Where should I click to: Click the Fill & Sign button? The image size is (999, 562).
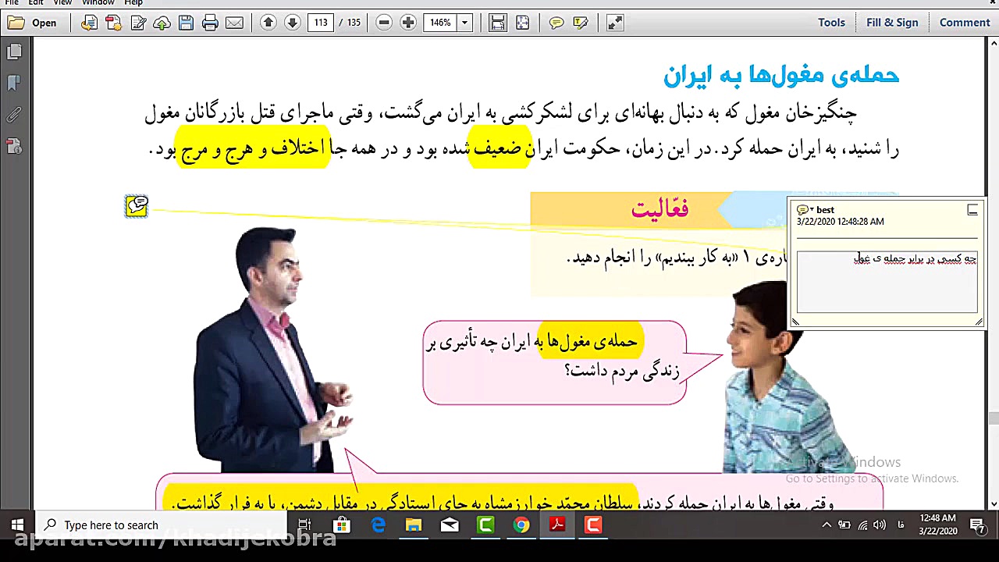(892, 22)
